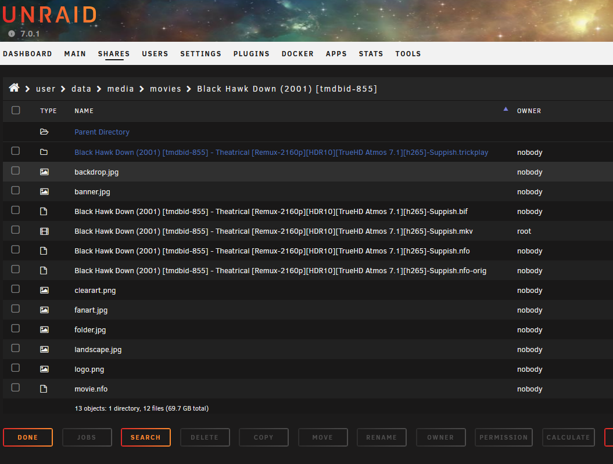The width and height of the screenshot is (613, 464).
Task: Click the sort arrow in the Name column
Action: (x=506, y=109)
